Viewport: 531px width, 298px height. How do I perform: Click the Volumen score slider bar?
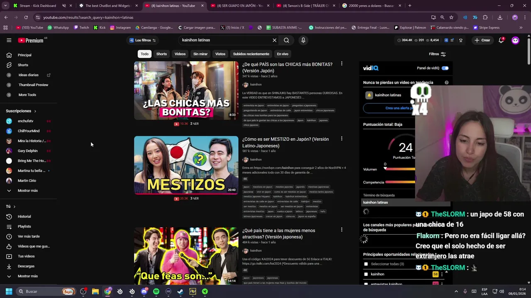click(x=399, y=169)
